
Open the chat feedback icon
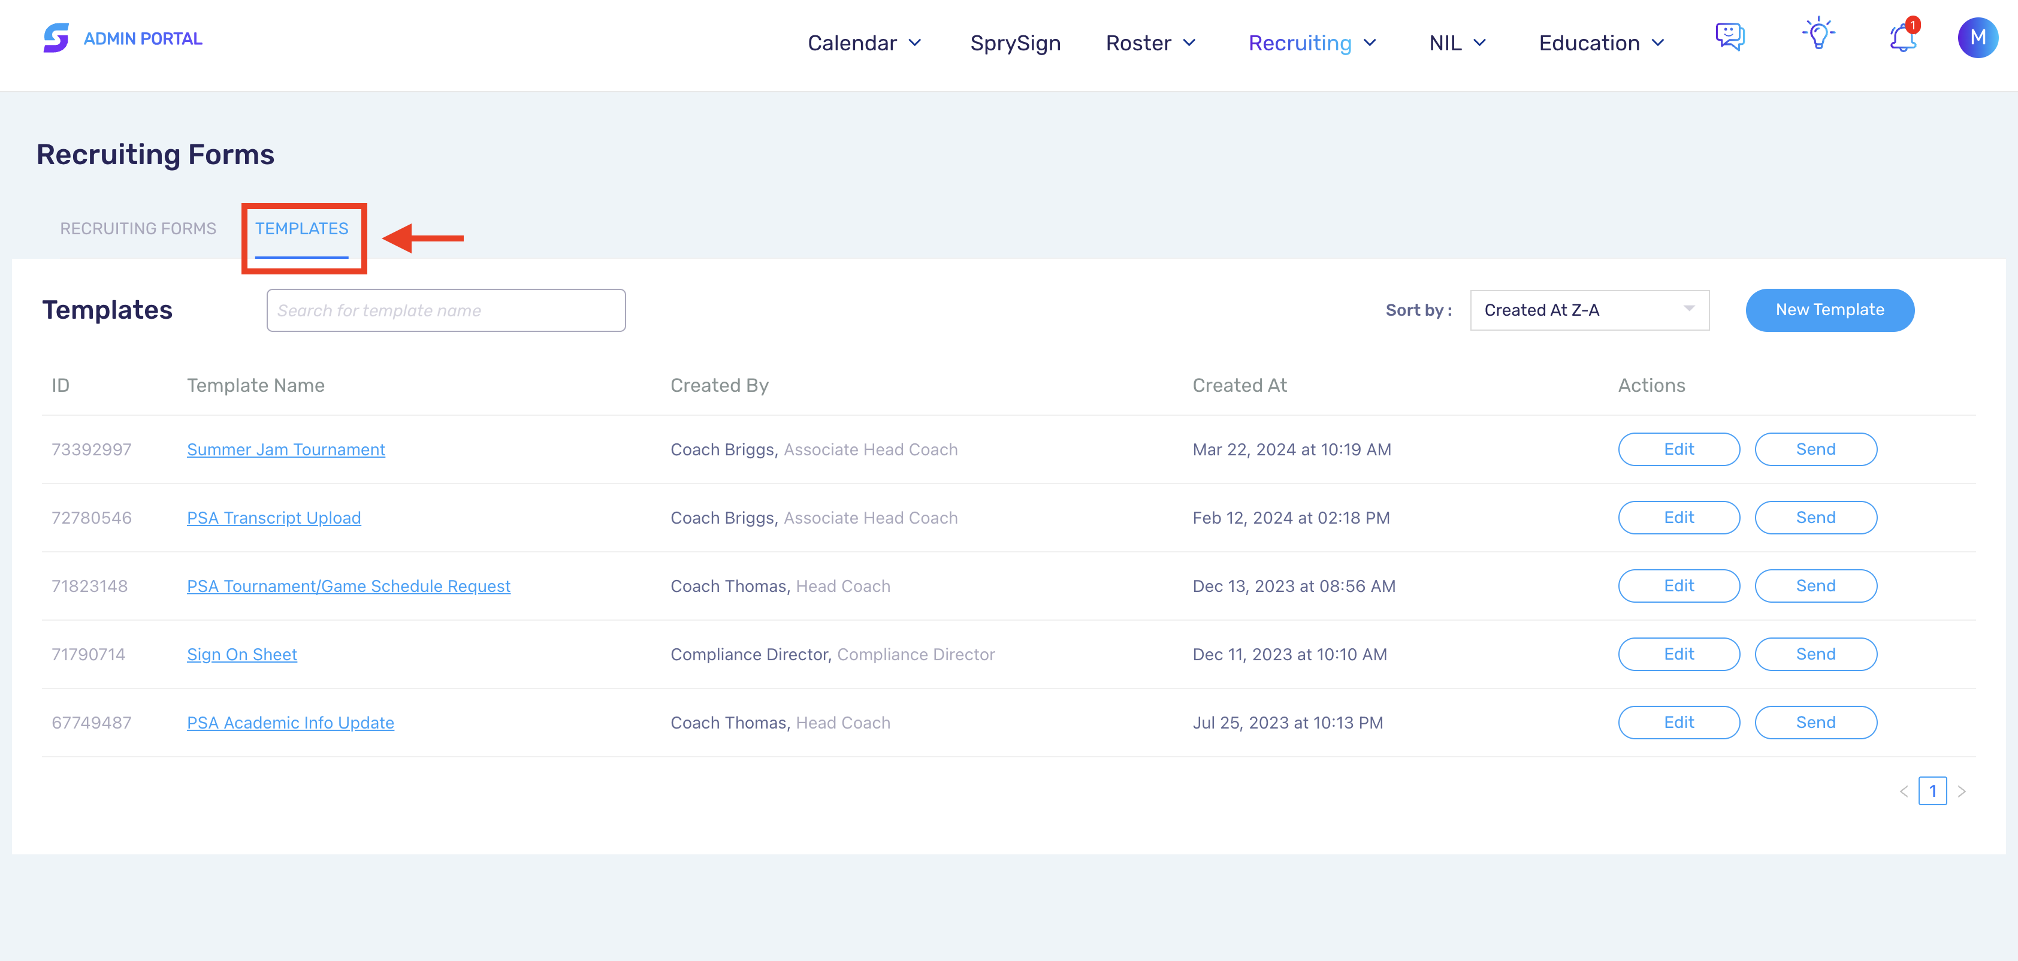pos(1729,36)
